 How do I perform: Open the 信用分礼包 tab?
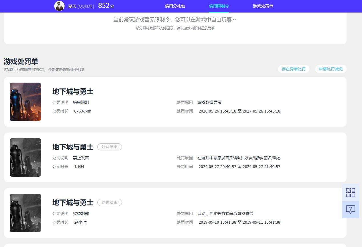click(x=175, y=6)
